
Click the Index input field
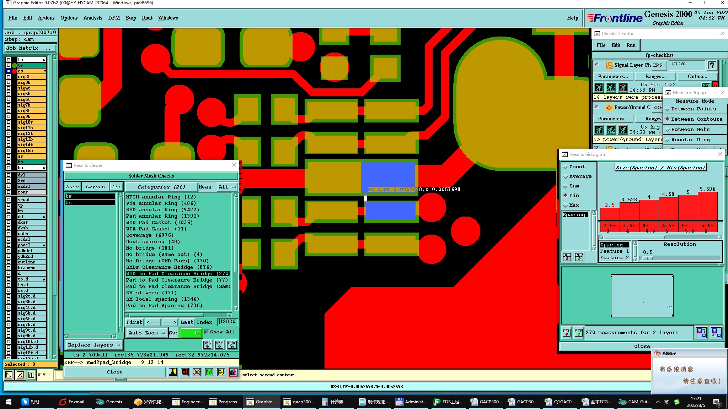coord(227,322)
